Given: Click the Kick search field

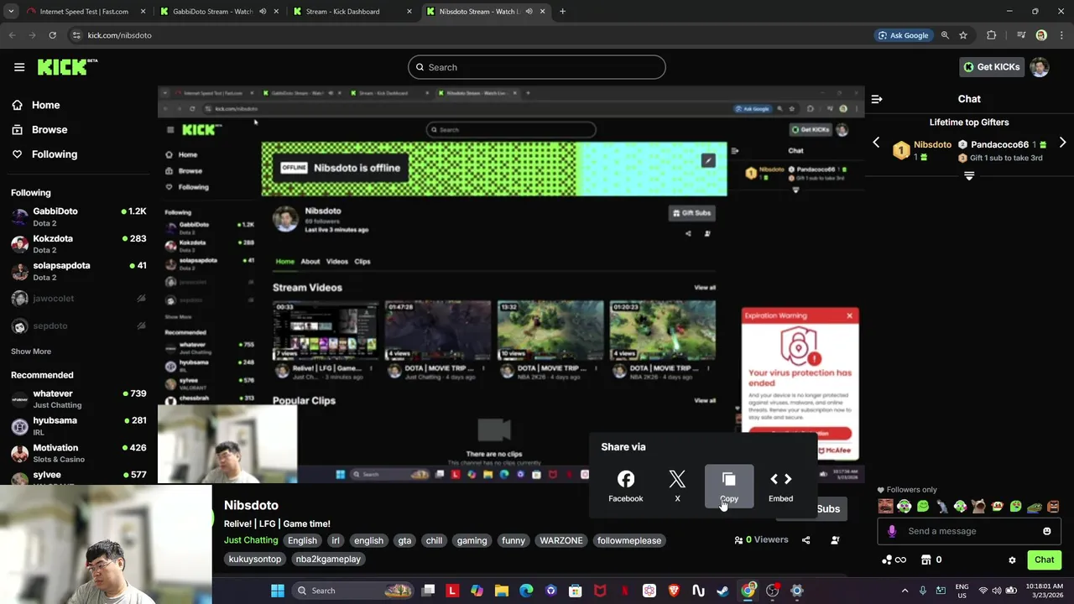Looking at the screenshot, I should [x=537, y=67].
